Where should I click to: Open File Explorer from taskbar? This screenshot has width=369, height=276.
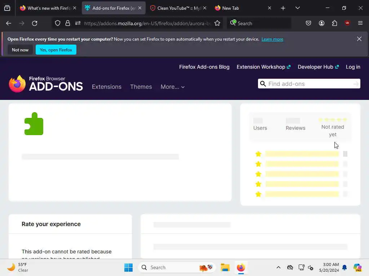tap(225, 267)
